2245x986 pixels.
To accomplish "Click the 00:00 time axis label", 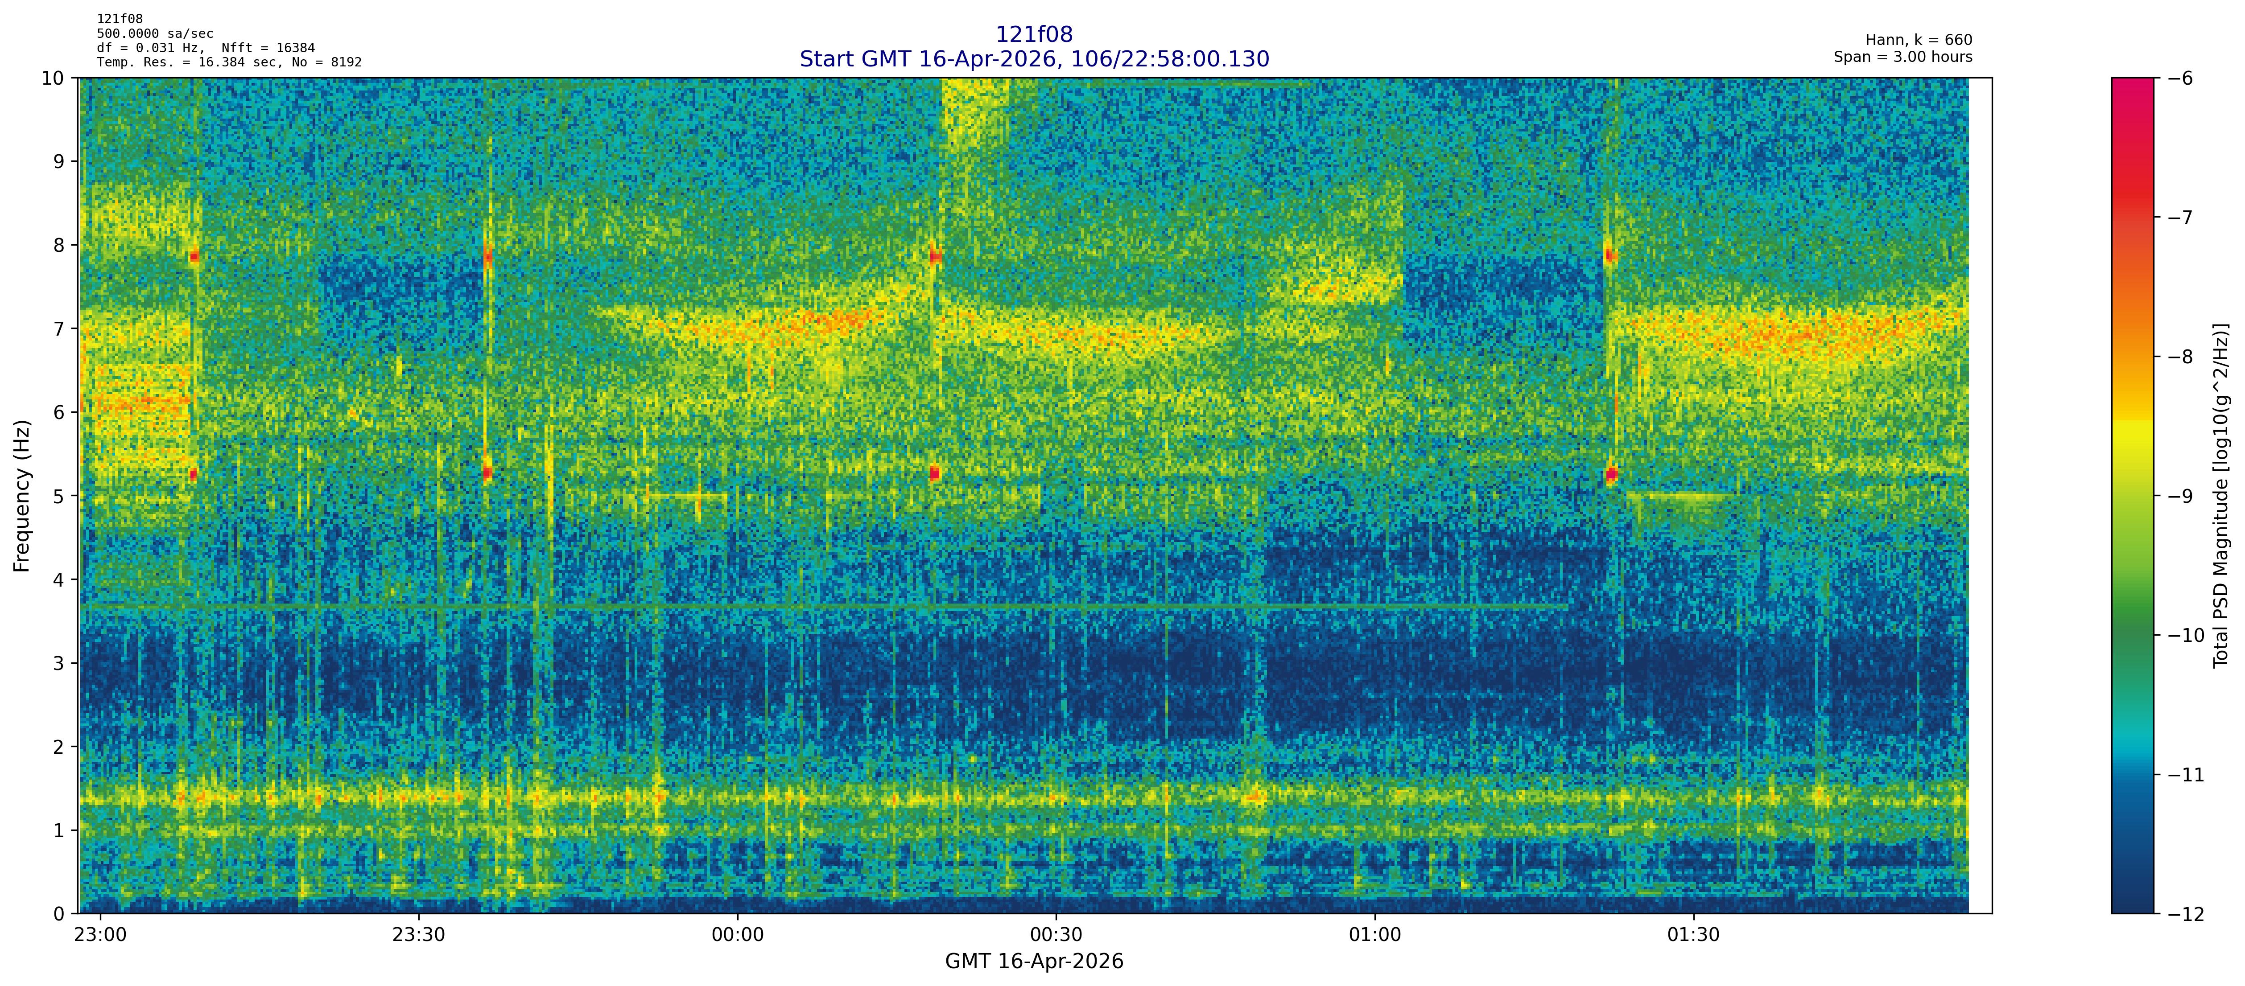I will click(x=737, y=936).
